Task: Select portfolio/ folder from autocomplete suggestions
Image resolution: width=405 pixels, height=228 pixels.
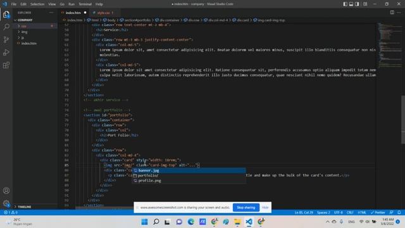Action: point(189,175)
